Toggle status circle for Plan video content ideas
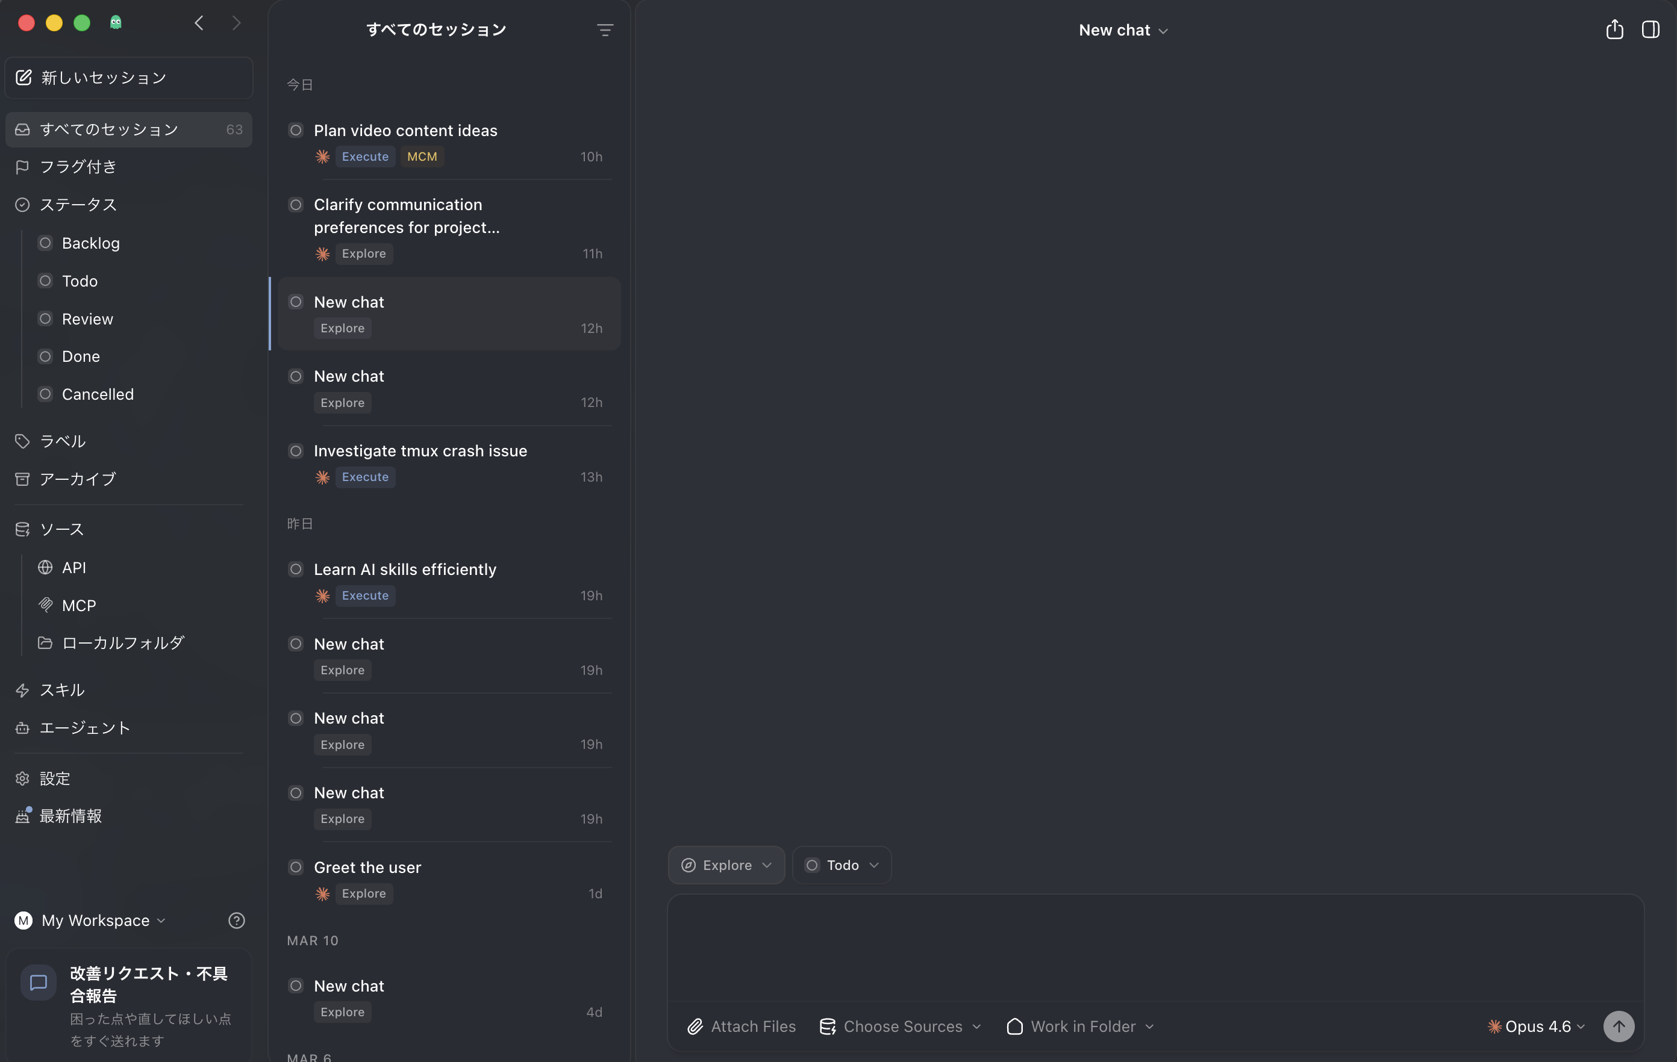1677x1062 pixels. [x=296, y=130]
